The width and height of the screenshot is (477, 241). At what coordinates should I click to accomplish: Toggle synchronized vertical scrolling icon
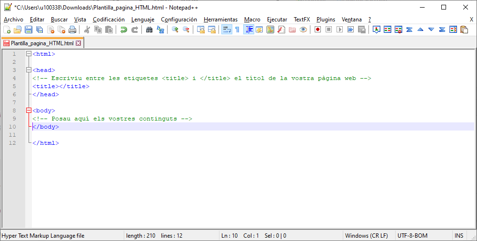[x=201, y=30]
